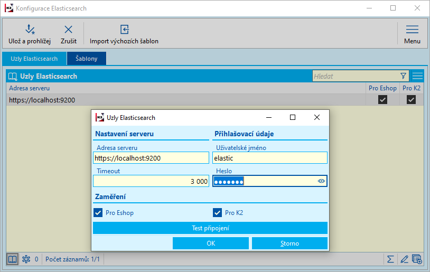Click the Ulož a prohlížej toolbar icon
This screenshot has width=430, height=272.
point(30,30)
